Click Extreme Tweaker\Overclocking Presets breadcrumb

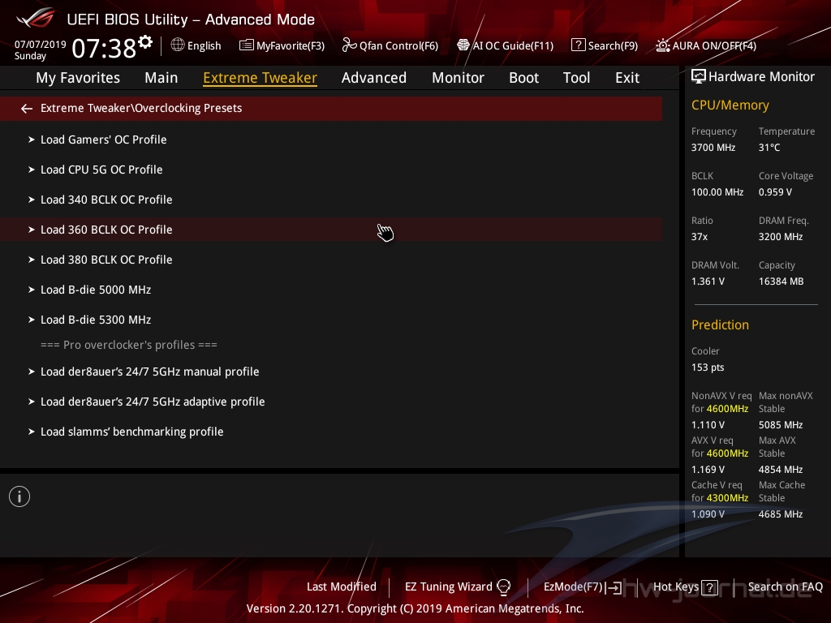click(x=141, y=108)
